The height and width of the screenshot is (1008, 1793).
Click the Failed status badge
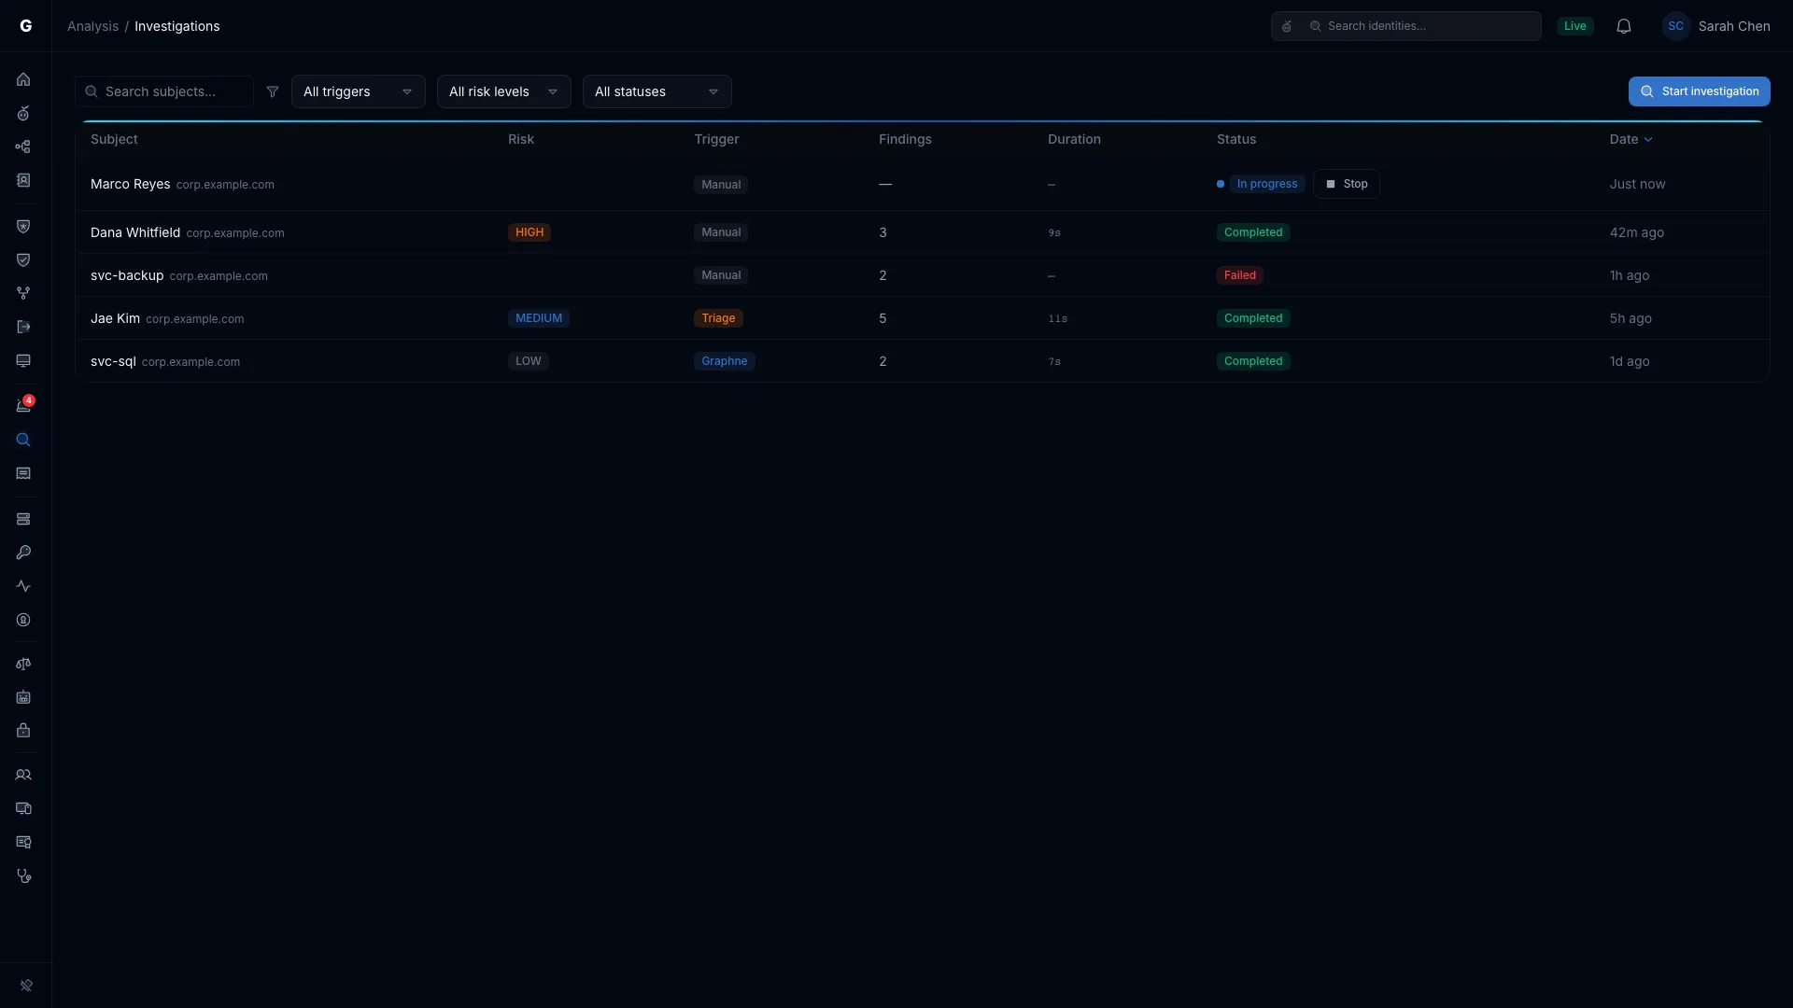pos(1240,275)
